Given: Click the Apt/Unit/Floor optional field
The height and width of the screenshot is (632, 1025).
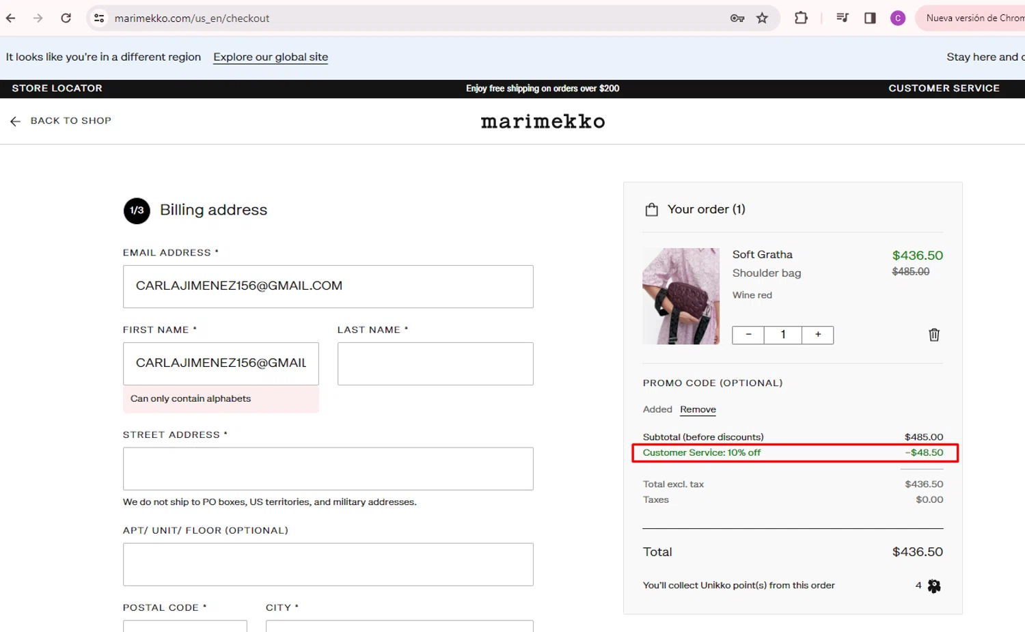Looking at the screenshot, I should (x=328, y=564).
